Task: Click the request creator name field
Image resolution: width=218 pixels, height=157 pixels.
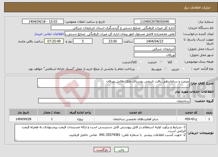Action: tap(120, 34)
